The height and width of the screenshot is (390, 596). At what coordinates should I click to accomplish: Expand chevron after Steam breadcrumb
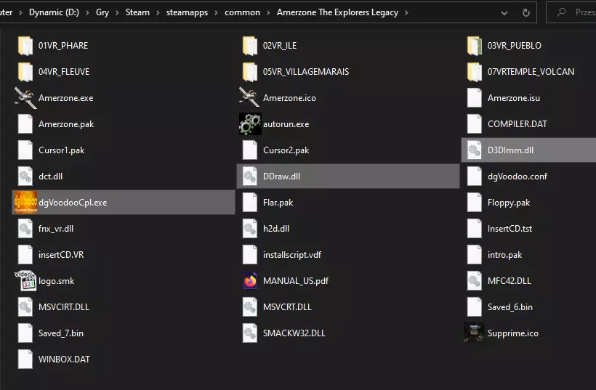tap(158, 12)
